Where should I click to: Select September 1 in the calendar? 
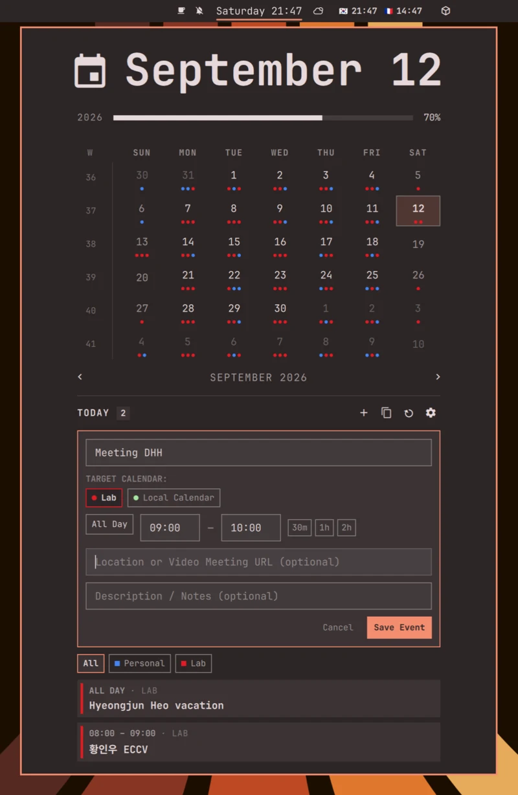234,178
